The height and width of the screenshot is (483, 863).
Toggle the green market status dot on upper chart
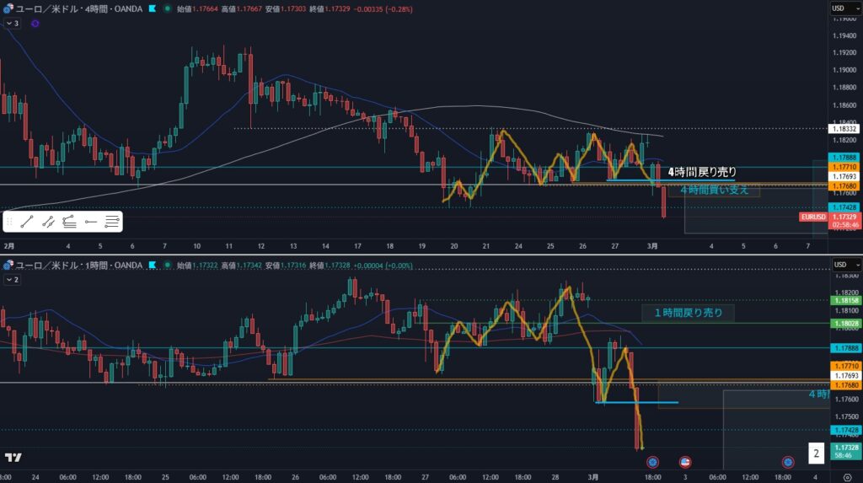168,8
